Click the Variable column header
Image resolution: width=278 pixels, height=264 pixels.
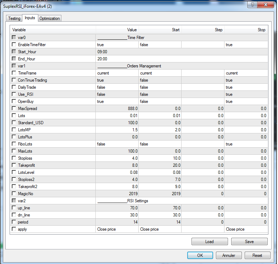point(53,30)
